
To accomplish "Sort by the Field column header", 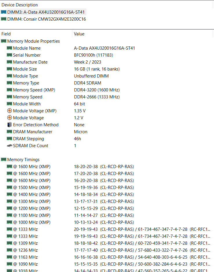I will tap(36, 34).
